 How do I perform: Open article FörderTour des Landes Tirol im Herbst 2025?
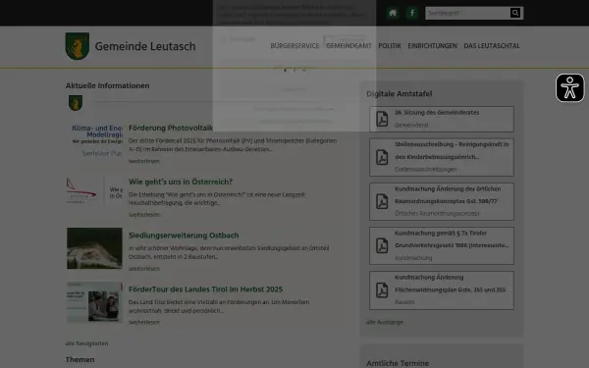(205, 289)
